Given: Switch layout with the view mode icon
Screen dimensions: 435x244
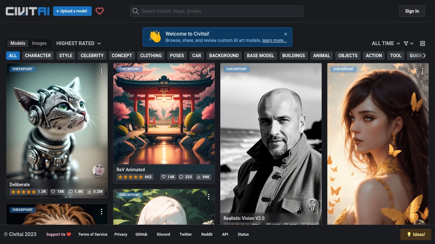Looking at the screenshot, I should (x=423, y=44).
